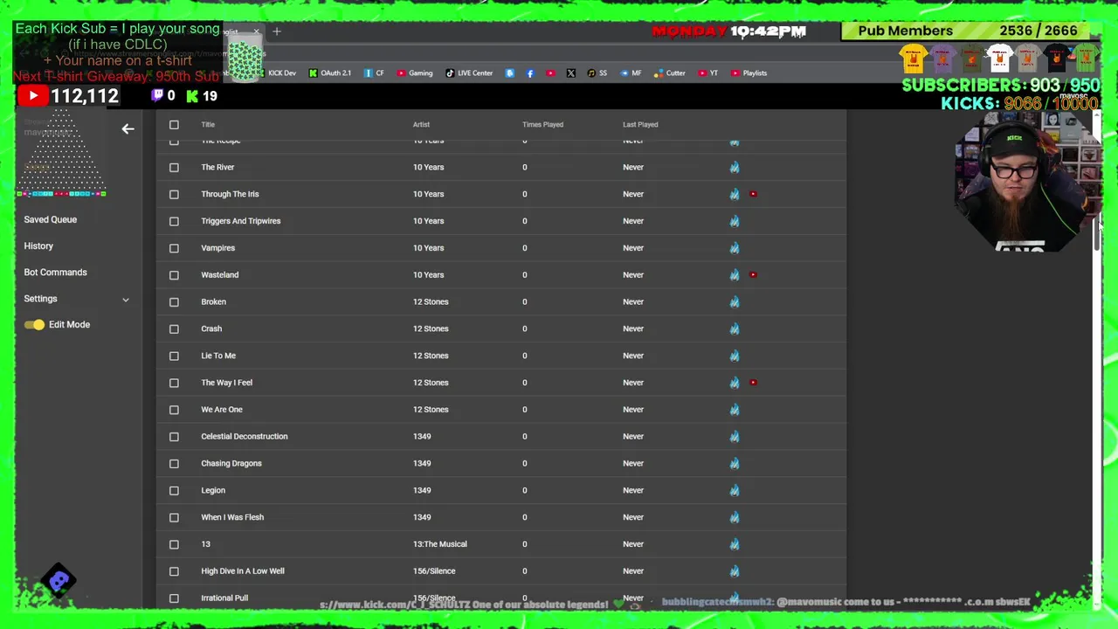This screenshot has width=1118, height=629.
Task: Toggle the select-all checkbox in table header
Action: click(174, 125)
